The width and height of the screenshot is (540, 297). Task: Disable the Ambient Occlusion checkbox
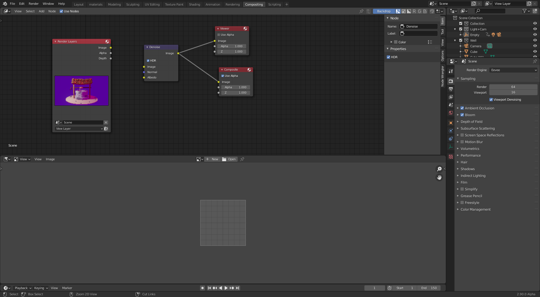coord(462,108)
